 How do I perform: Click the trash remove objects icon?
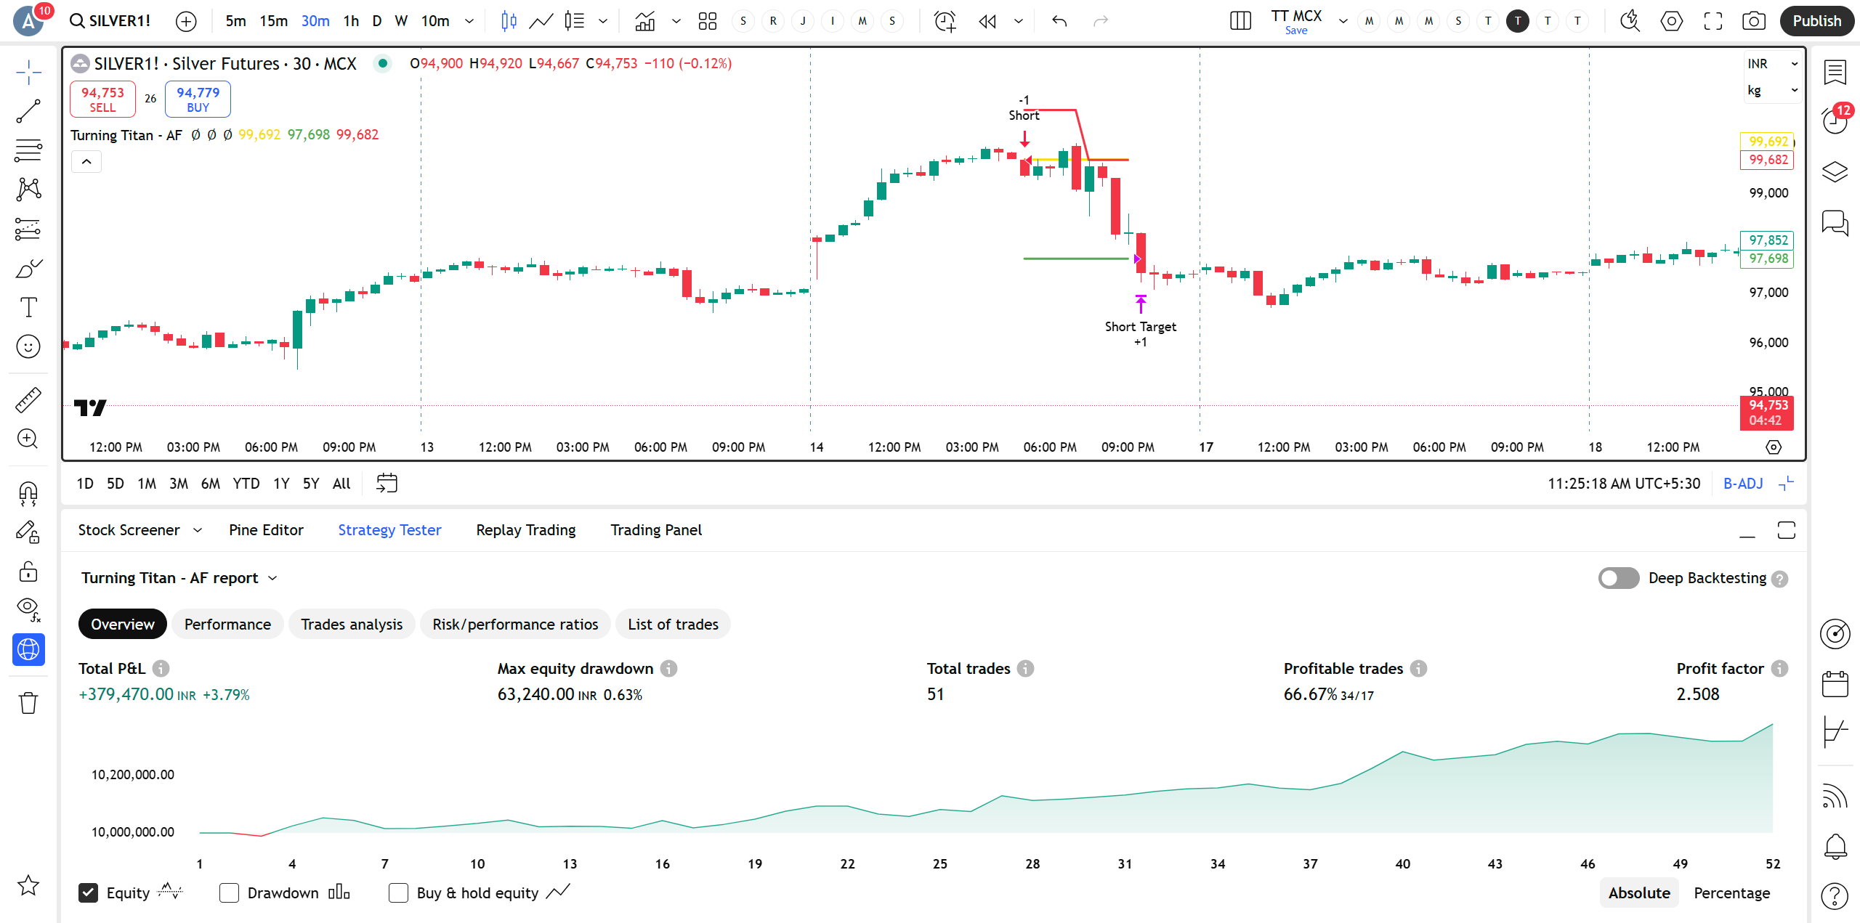point(28,703)
